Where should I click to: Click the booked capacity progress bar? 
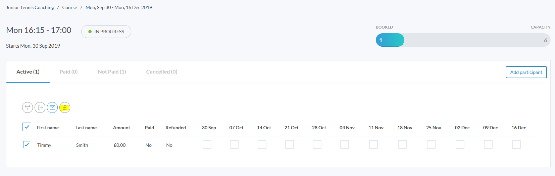point(463,40)
